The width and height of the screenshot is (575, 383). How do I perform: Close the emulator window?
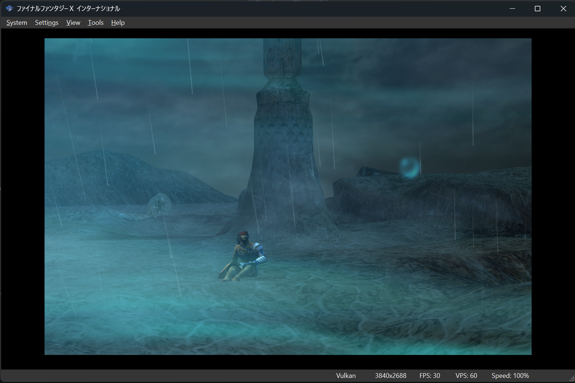(x=563, y=8)
